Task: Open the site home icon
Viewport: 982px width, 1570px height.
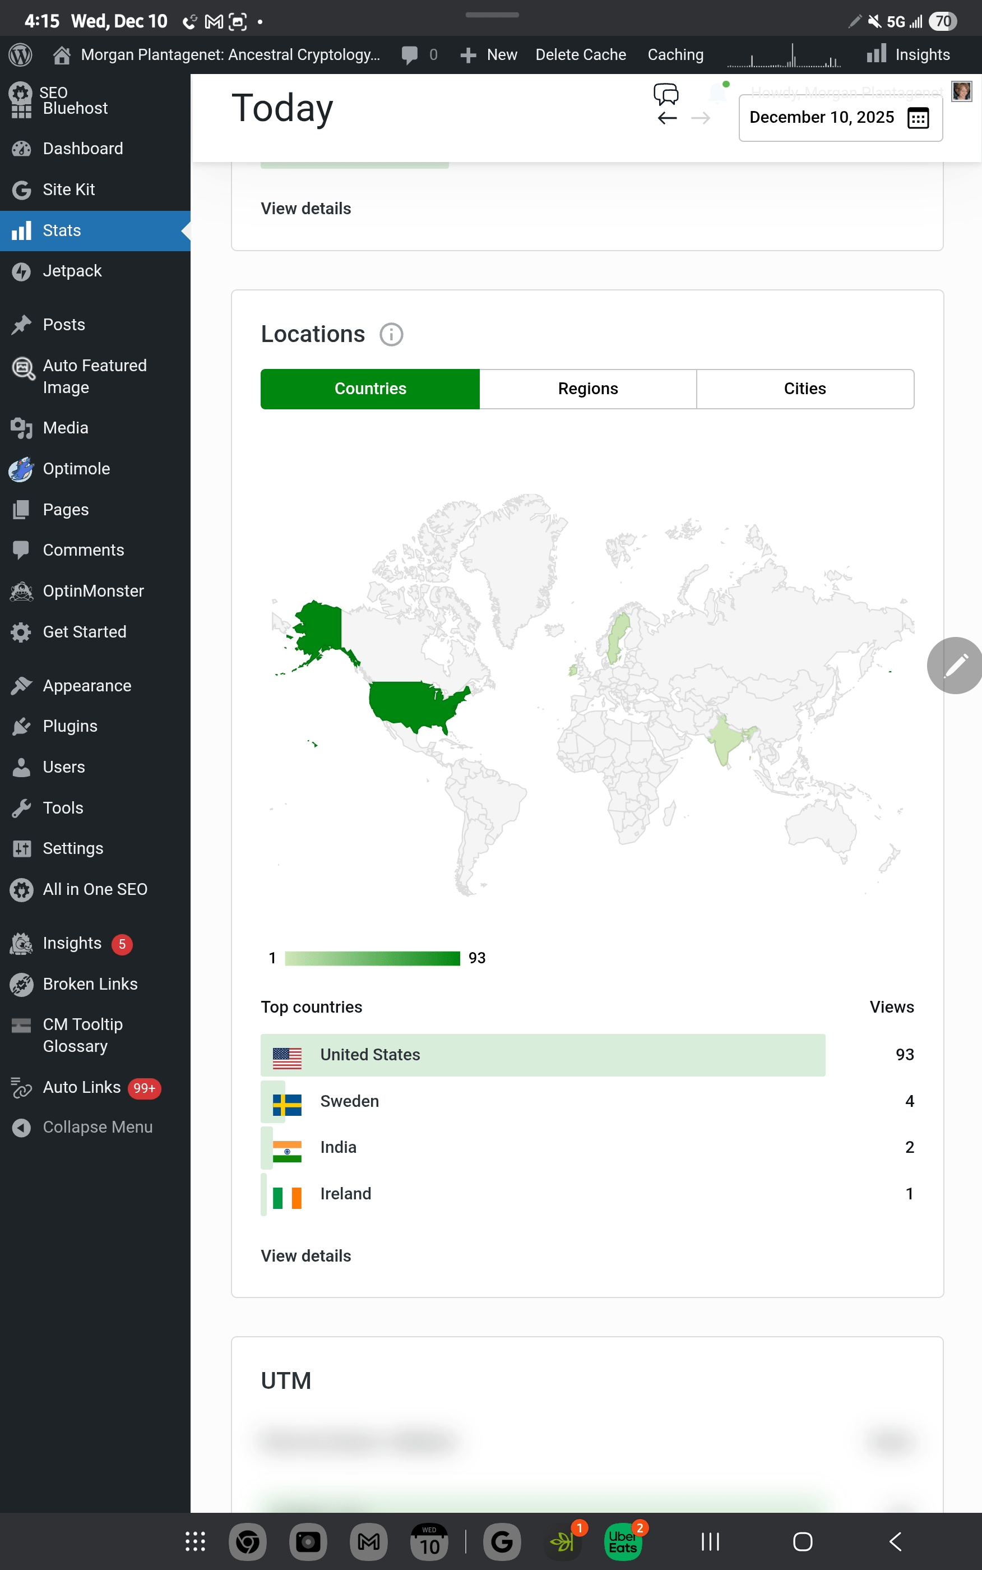Action: (62, 54)
